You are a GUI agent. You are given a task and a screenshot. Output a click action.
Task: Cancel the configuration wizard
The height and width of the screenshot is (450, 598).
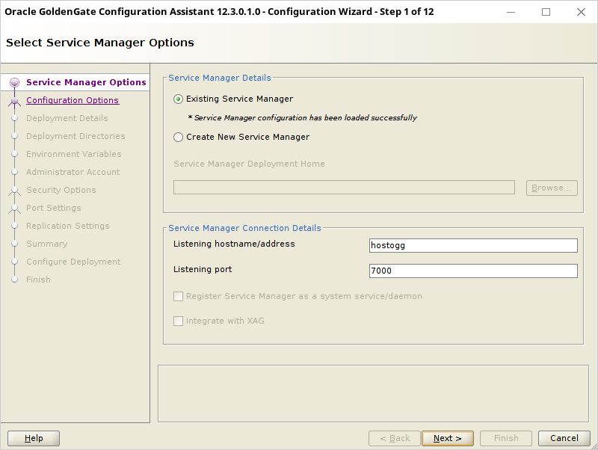564,439
